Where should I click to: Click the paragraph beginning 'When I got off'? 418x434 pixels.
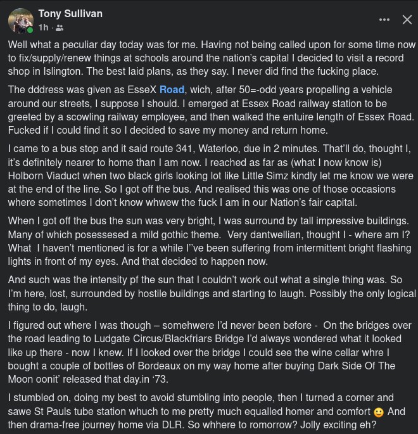(x=210, y=241)
